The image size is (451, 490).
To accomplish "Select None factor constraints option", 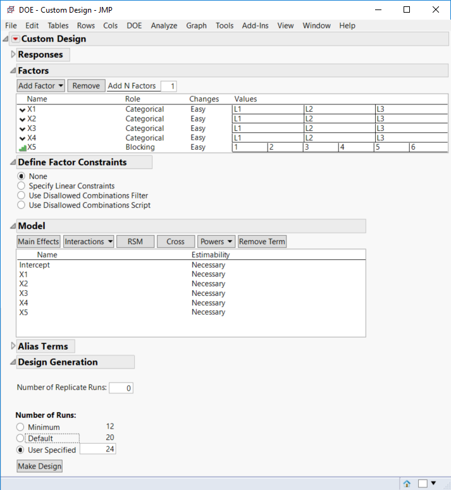I will click(21, 176).
